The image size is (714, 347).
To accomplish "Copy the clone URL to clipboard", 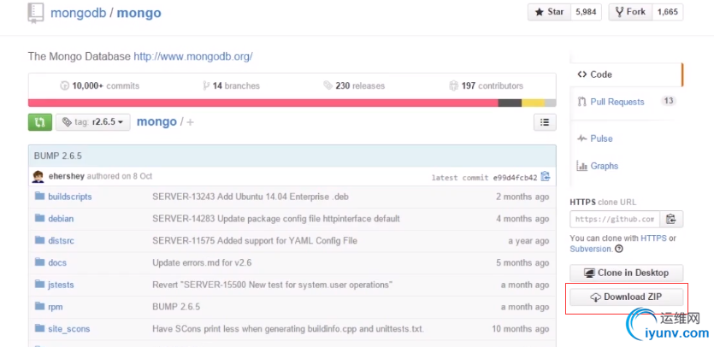I will (x=671, y=219).
